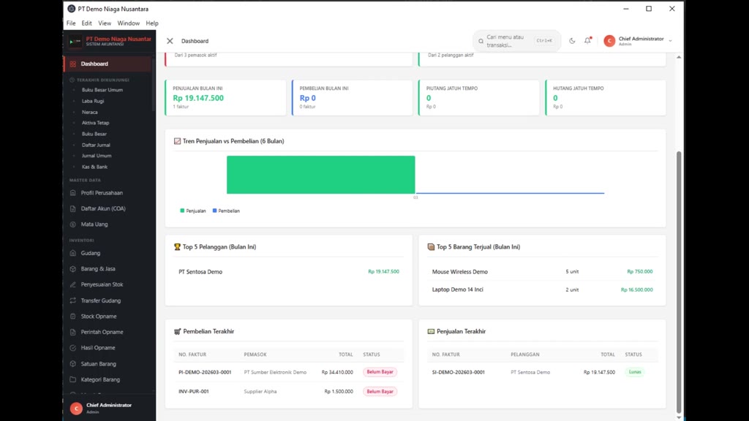Select the Laptop Demo 14 Inci row
This screenshot has height=421, width=749.
click(542, 289)
